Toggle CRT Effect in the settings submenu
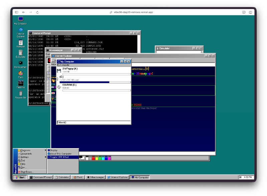Image resolution: width=267 pixels, height=196 pixels. 59,157
